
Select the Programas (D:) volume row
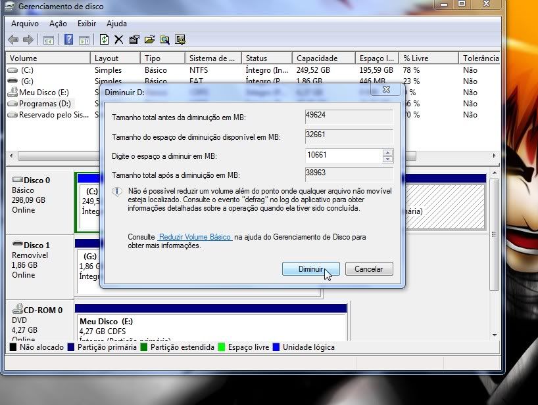click(x=44, y=104)
